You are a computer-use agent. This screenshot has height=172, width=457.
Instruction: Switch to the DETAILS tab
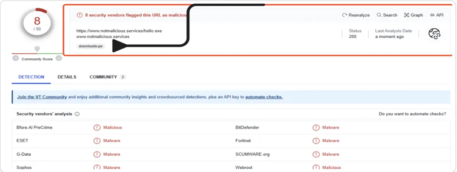(67, 77)
